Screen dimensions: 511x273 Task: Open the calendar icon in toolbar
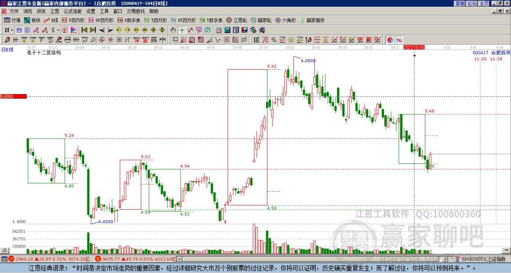click(219, 30)
